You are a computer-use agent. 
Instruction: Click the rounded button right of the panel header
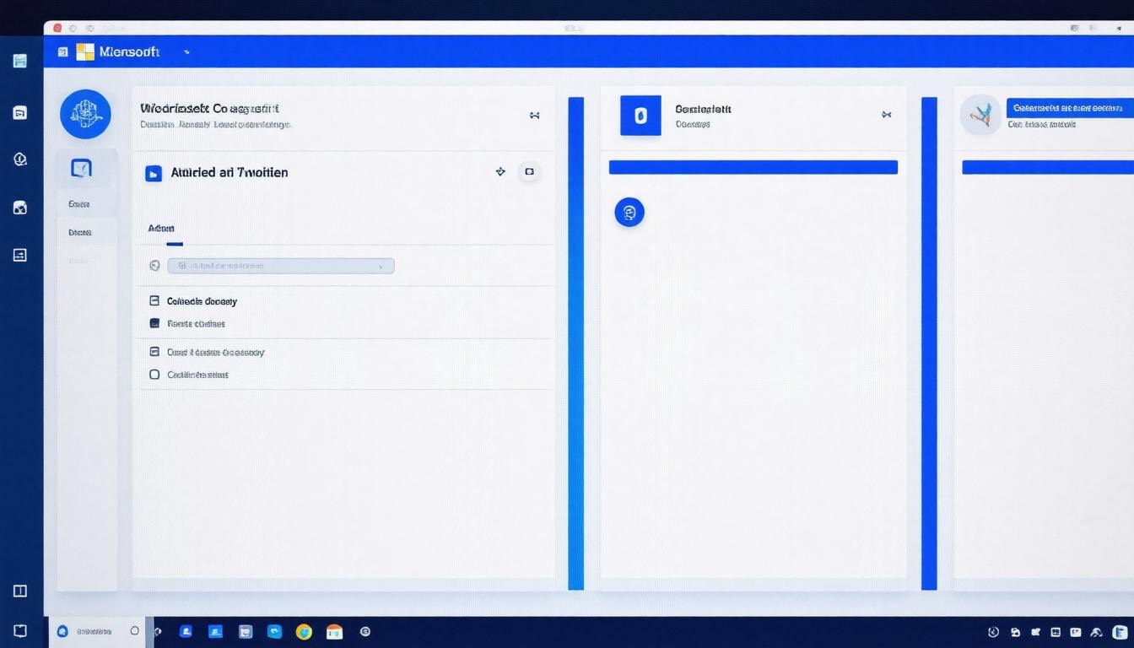point(529,171)
